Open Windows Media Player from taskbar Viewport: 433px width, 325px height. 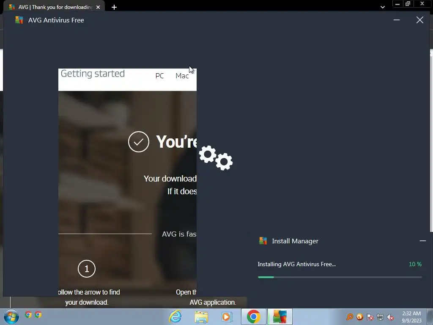227,317
